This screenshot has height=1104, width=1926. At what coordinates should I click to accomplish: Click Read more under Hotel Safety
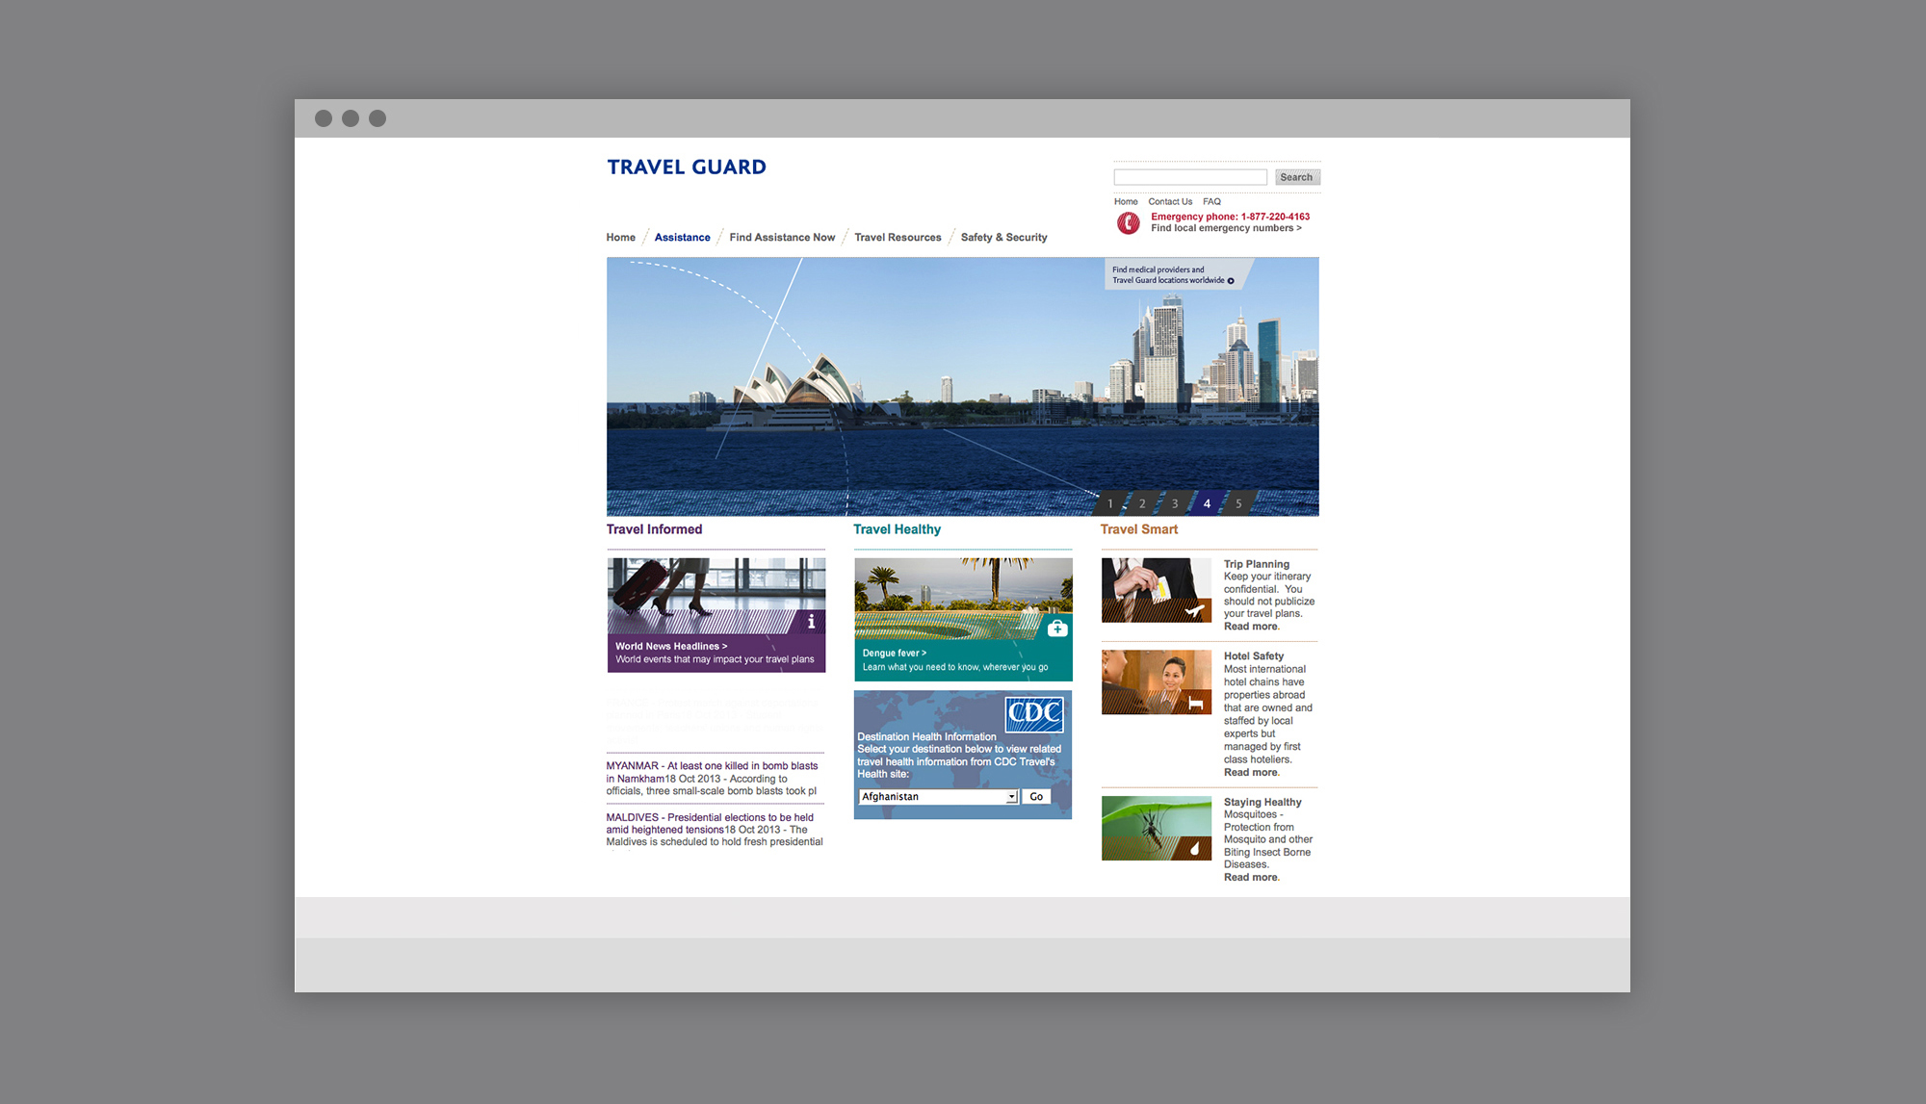pos(1251,773)
